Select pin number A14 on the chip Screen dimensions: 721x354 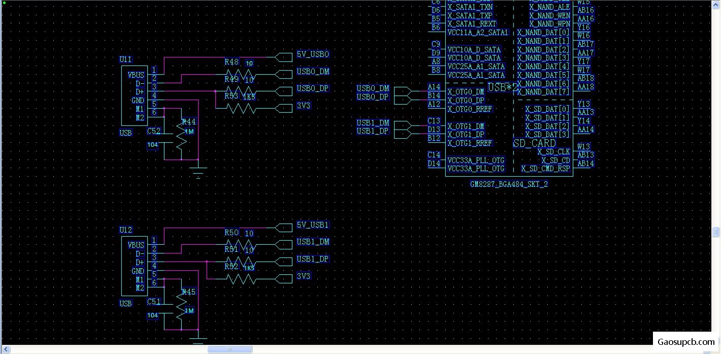tap(434, 87)
